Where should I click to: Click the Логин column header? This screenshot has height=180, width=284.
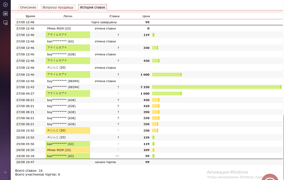click(68, 16)
